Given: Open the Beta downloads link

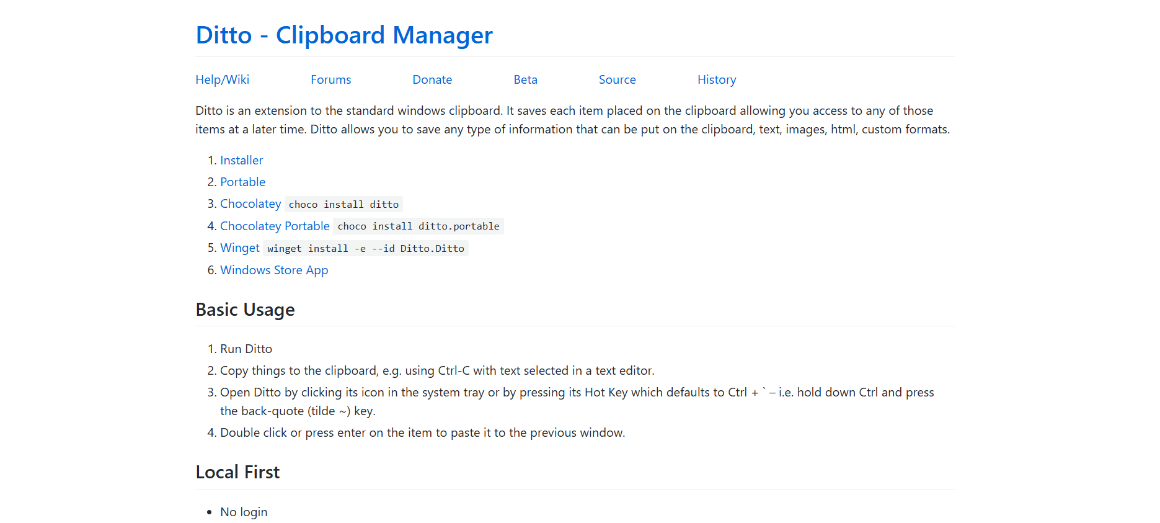Looking at the screenshot, I should click(525, 79).
